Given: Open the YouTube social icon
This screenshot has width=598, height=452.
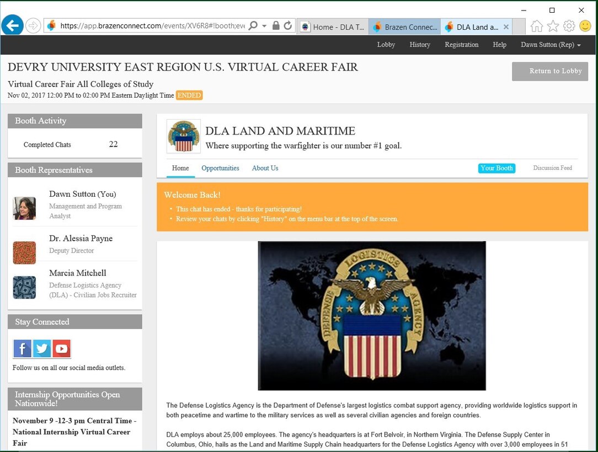Looking at the screenshot, I should click(62, 348).
